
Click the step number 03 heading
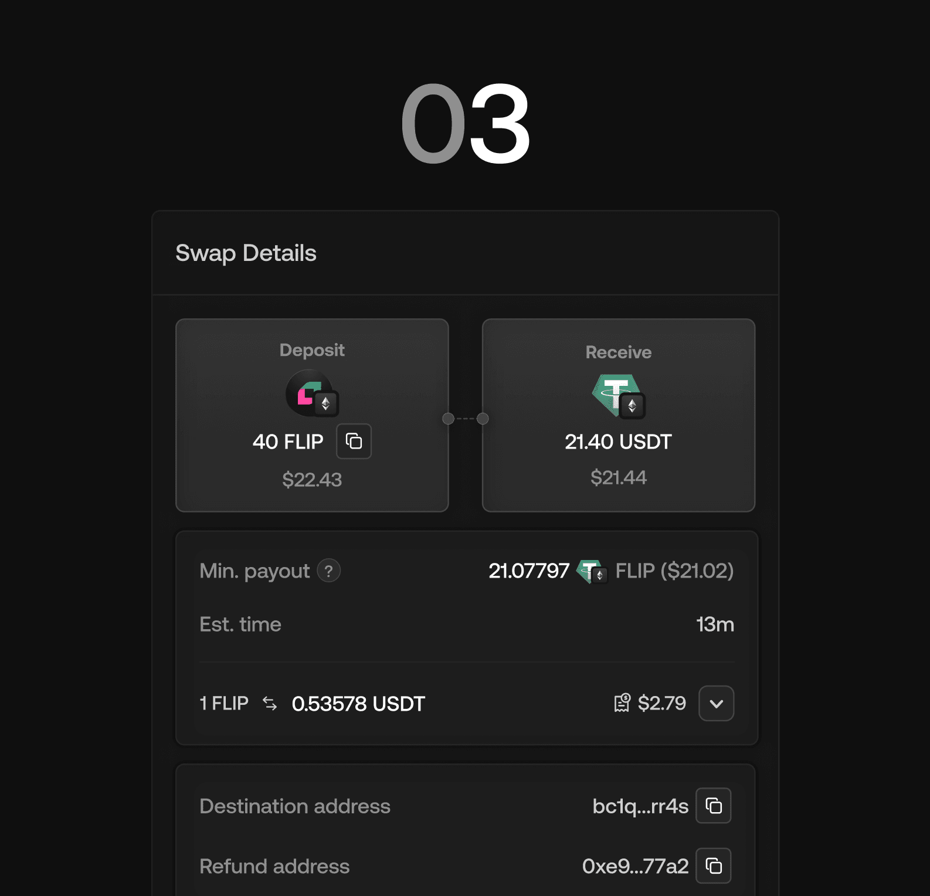466,123
